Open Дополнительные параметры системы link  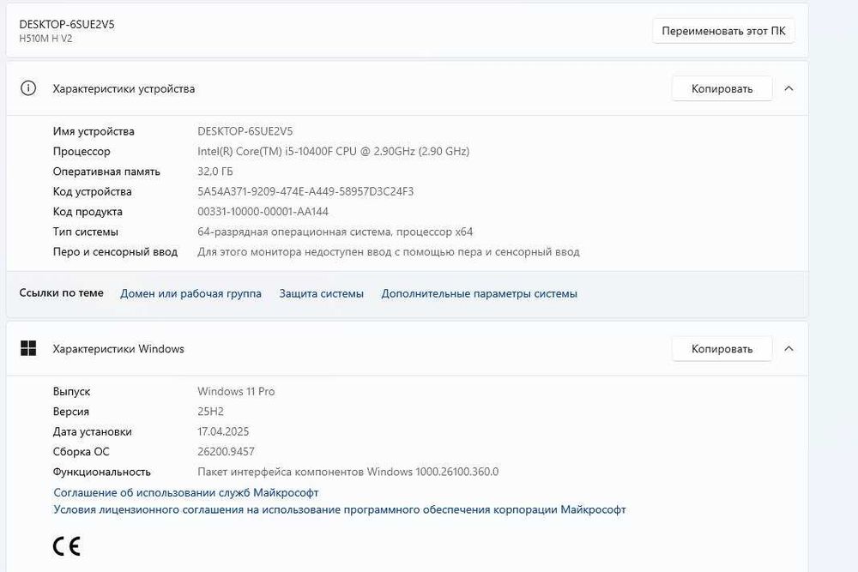click(479, 293)
